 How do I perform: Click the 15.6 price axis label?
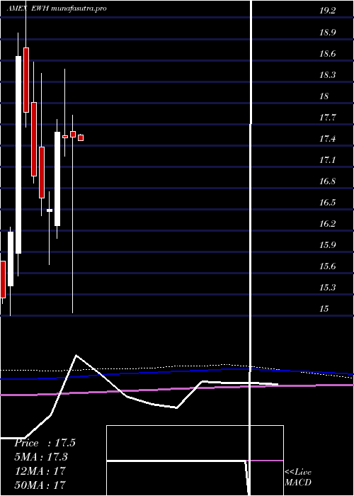pos(327,266)
